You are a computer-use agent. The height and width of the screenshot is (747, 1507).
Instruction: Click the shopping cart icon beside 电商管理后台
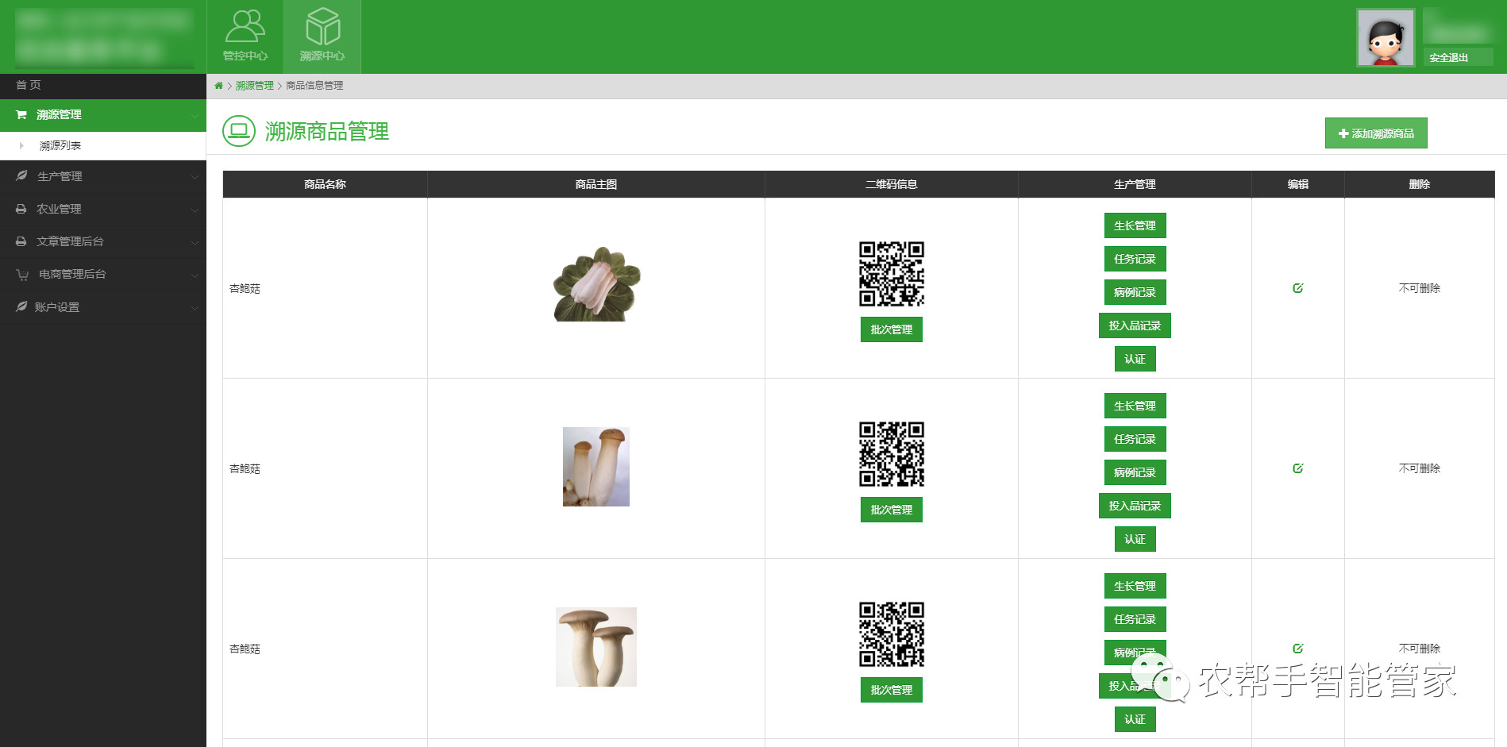coord(22,275)
